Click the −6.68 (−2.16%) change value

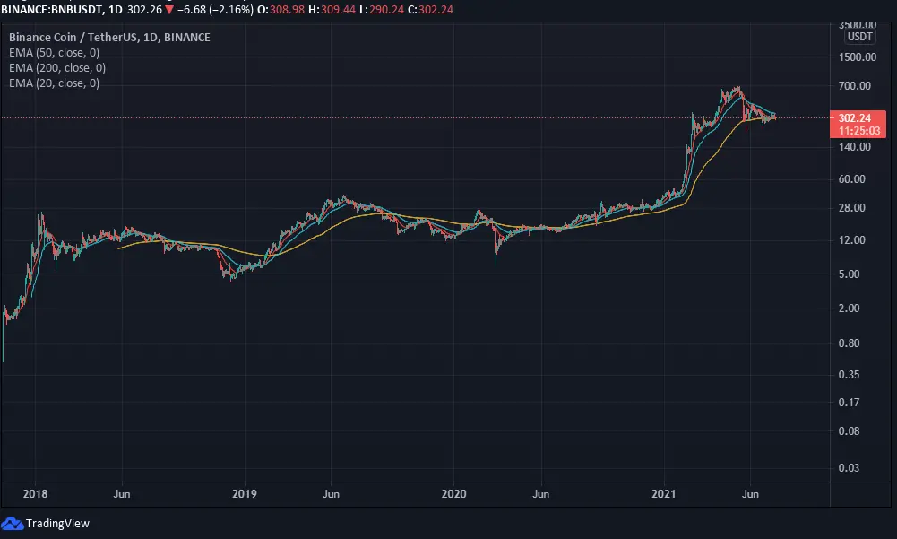215,10
